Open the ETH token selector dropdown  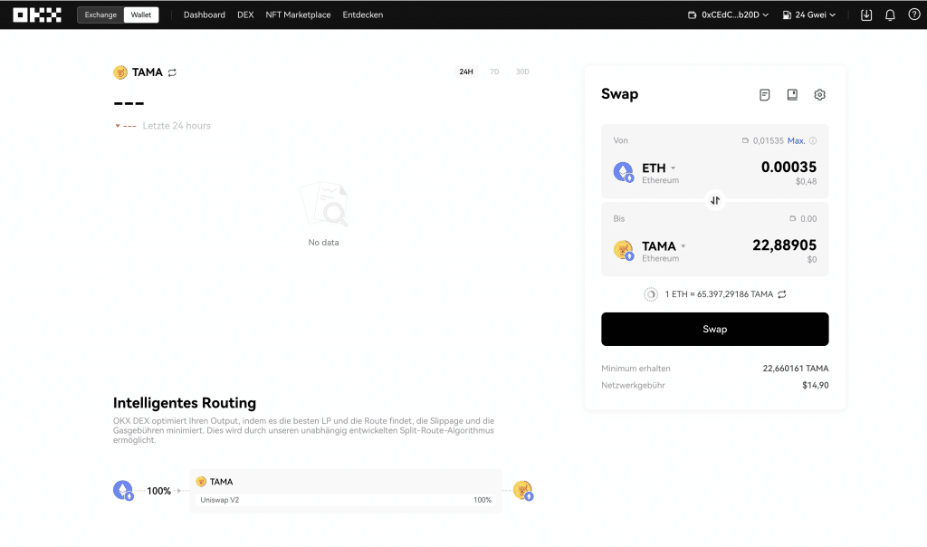tap(659, 168)
